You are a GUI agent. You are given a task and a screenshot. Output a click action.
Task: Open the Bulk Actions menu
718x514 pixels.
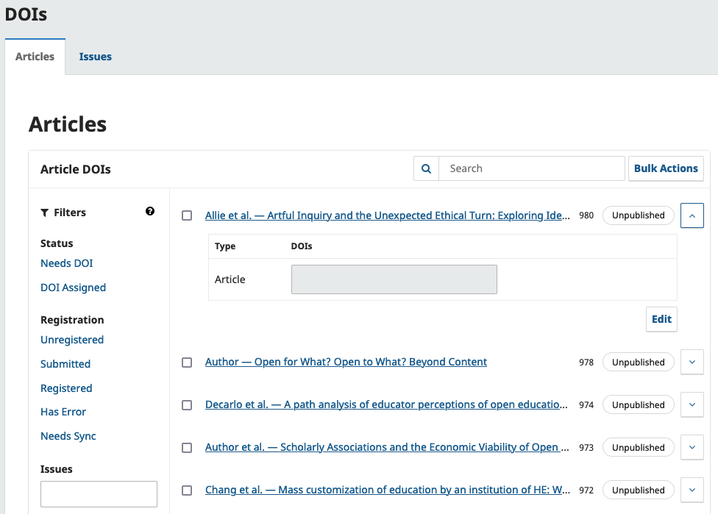(x=665, y=168)
